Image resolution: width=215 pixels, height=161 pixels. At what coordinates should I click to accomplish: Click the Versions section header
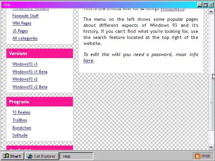(40, 53)
